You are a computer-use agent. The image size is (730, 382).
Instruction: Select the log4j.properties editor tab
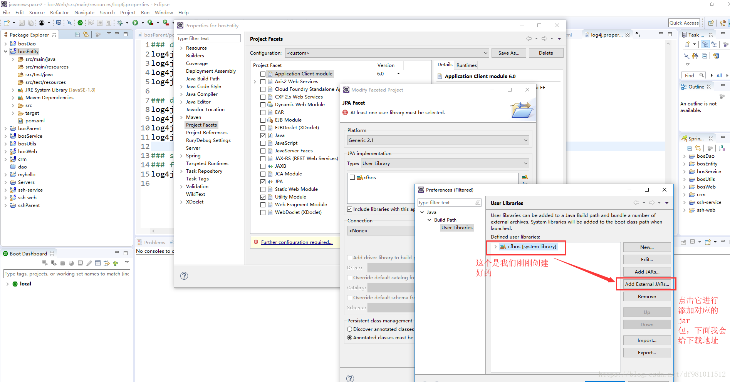point(607,35)
